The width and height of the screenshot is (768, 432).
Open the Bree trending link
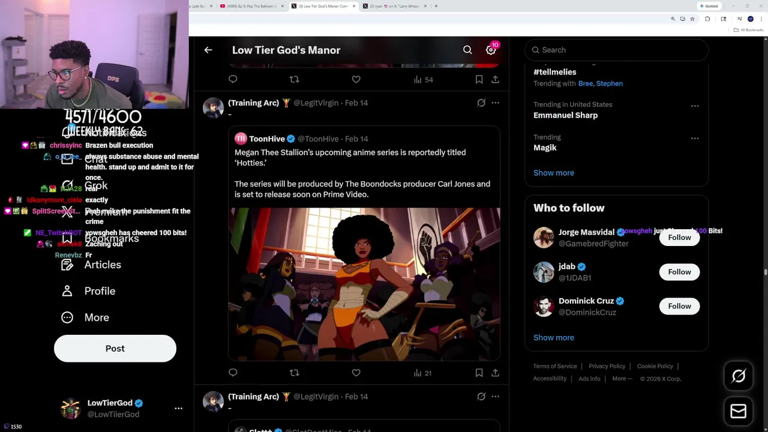point(586,83)
